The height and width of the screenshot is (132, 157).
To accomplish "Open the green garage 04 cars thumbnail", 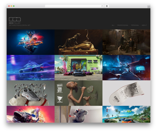I will 78,68.
